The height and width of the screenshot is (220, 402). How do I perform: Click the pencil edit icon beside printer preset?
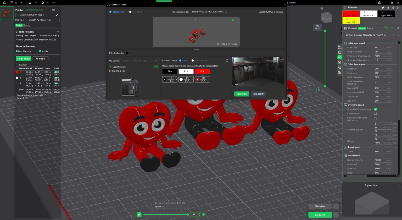57,15
